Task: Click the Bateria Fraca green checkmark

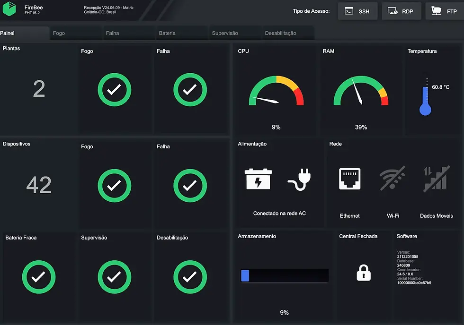Action: [x=39, y=277]
